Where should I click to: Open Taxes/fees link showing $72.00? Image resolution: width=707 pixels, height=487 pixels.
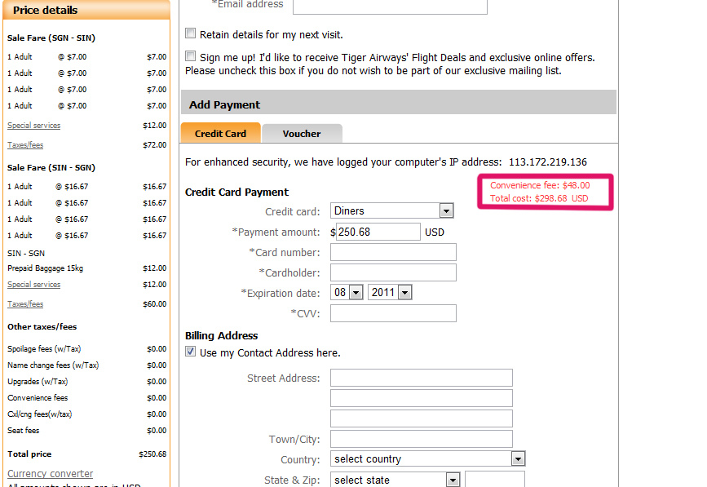25,145
